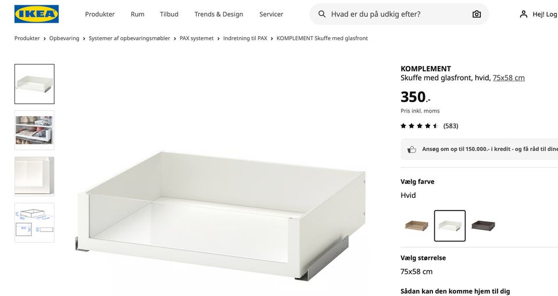Click the credit offer hand icon

pos(412,149)
